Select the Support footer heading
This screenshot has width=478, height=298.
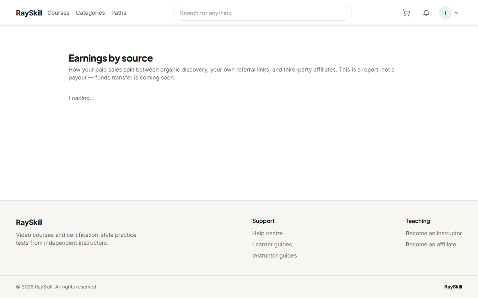coord(263,221)
